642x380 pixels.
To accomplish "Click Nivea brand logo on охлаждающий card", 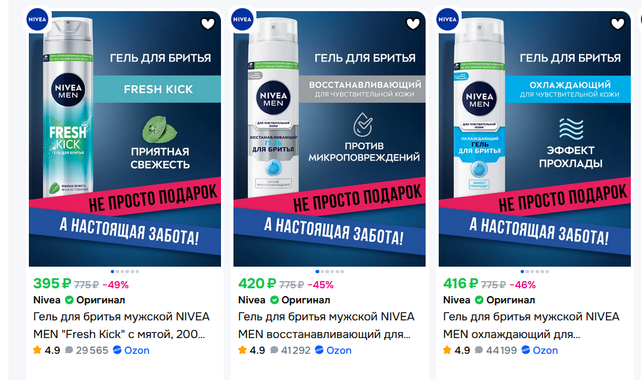I will point(447,19).
